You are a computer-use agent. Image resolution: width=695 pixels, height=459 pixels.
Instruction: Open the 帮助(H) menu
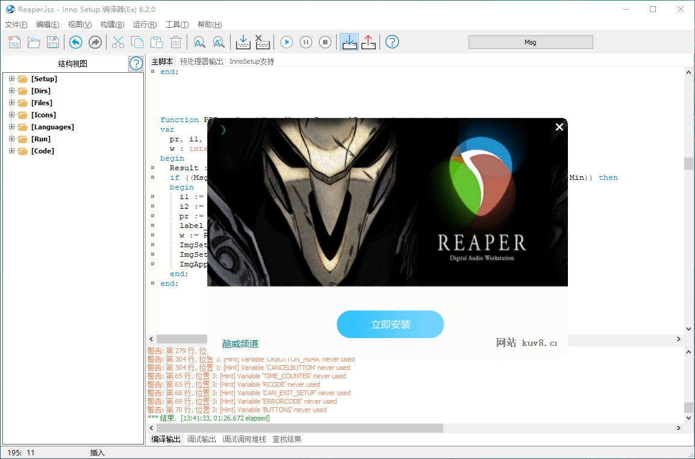tap(210, 24)
